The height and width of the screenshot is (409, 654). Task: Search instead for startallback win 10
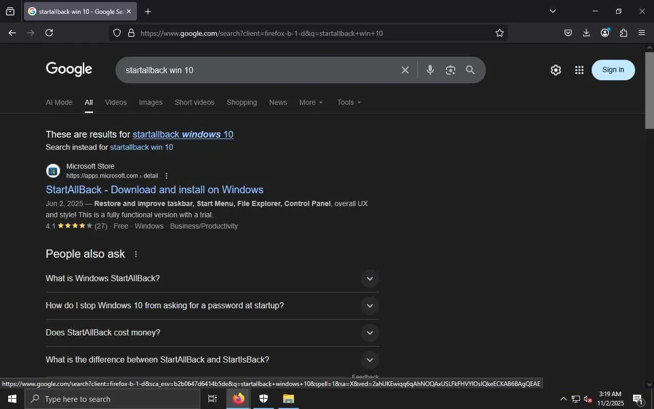[142, 147]
